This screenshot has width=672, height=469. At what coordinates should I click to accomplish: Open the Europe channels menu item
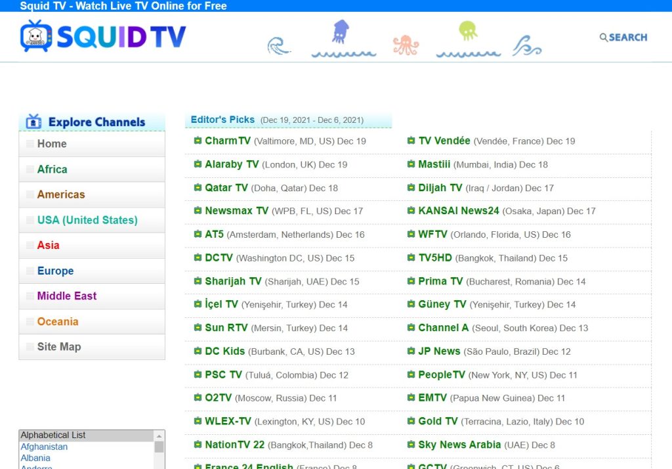(x=92, y=271)
